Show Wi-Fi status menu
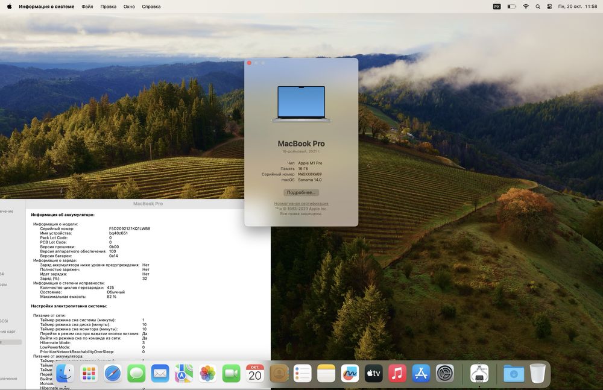The width and height of the screenshot is (603, 390). tap(526, 7)
